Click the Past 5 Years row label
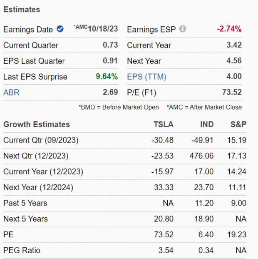Viewport: 258px width, 259px height. [x=25, y=203]
